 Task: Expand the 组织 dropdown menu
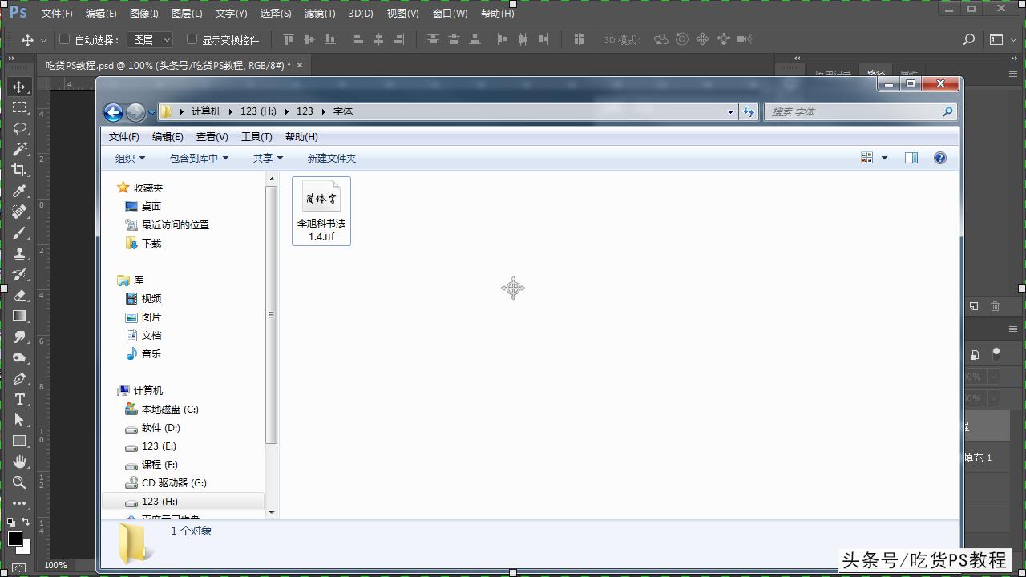click(x=131, y=158)
